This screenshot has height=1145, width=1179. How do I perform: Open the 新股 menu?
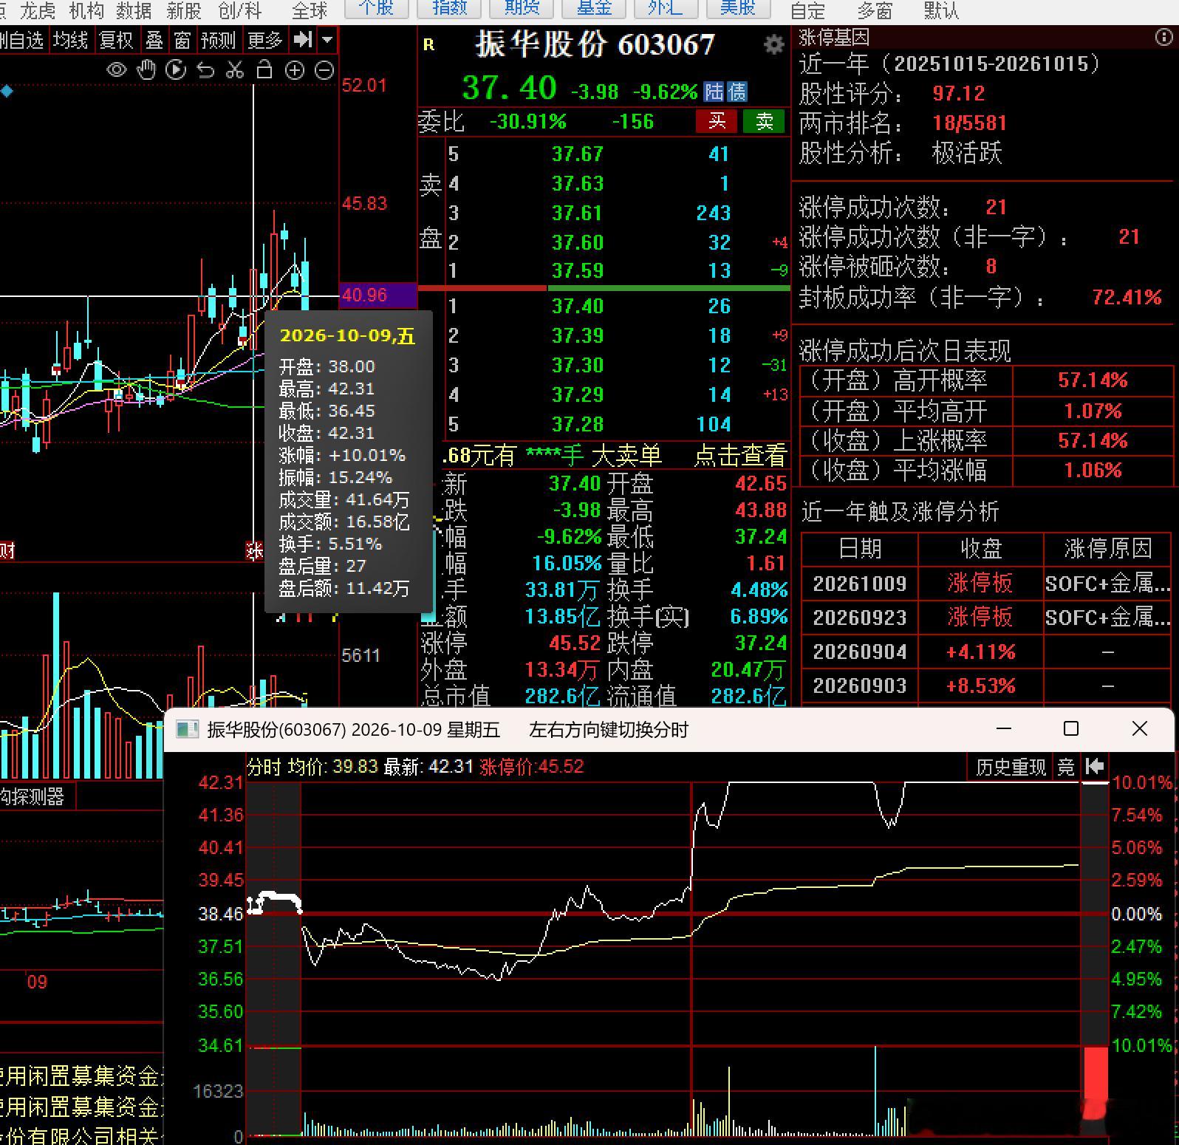pyautogui.click(x=184, y=10)
